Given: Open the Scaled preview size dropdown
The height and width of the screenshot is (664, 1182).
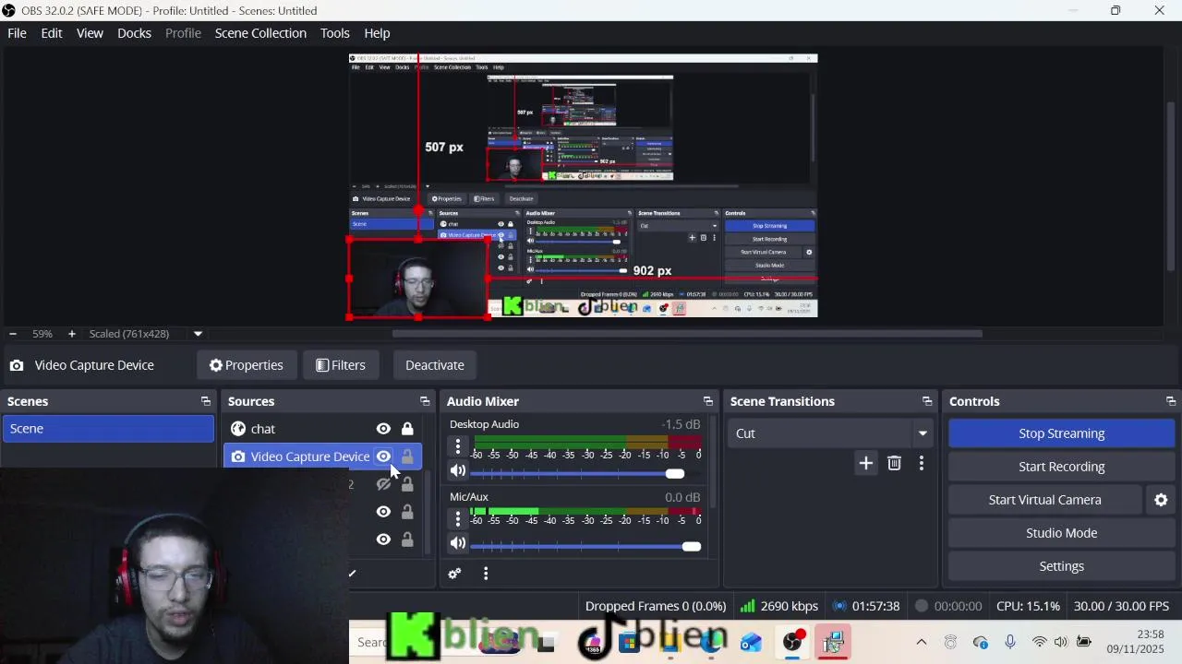Looking at the screenshot, I should (198, 334).
